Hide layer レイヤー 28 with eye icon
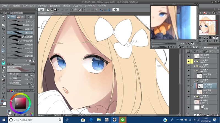 click(189, 56)
